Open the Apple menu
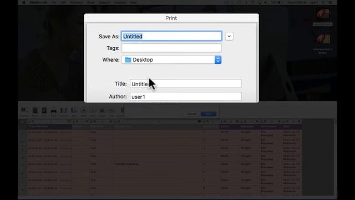The image size is (355, 200). pos(23,2)
